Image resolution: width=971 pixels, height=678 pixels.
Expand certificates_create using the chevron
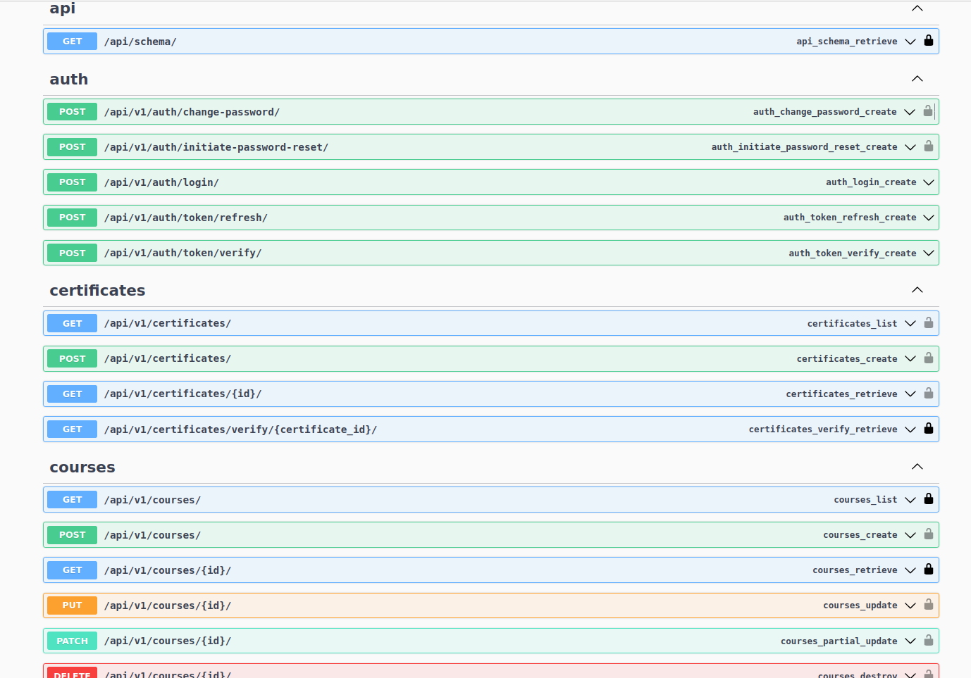[910, 358]
